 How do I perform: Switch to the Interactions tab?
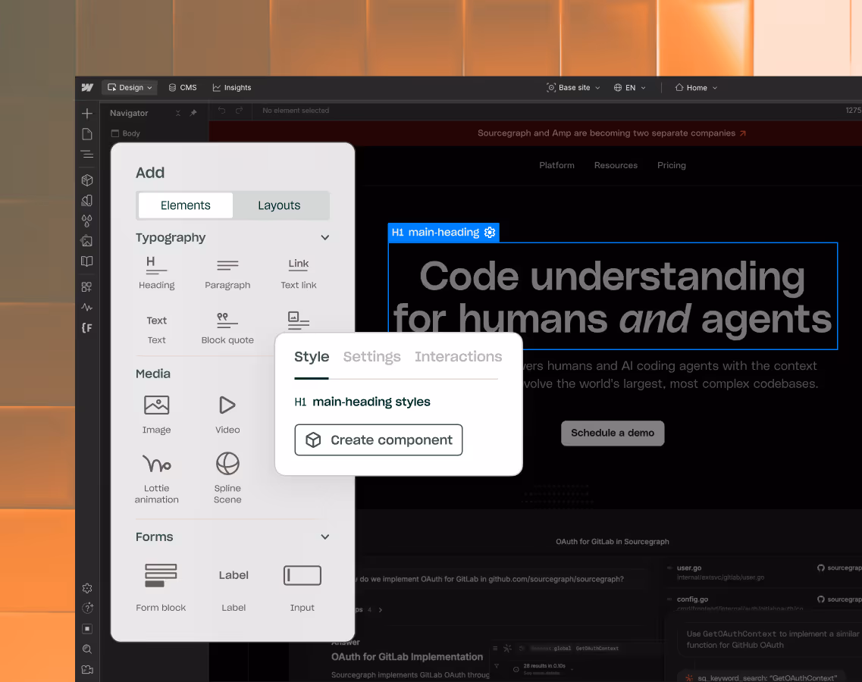(459, 357)
